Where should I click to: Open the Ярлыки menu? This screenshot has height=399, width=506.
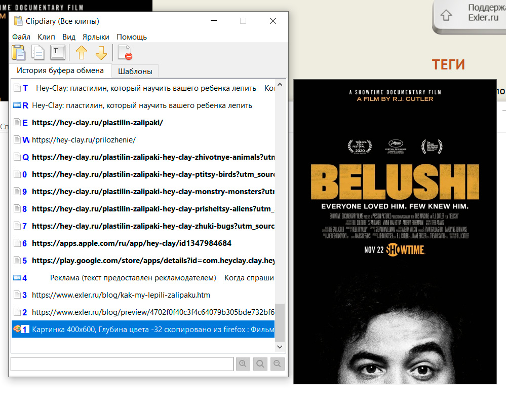click(96, 37)
